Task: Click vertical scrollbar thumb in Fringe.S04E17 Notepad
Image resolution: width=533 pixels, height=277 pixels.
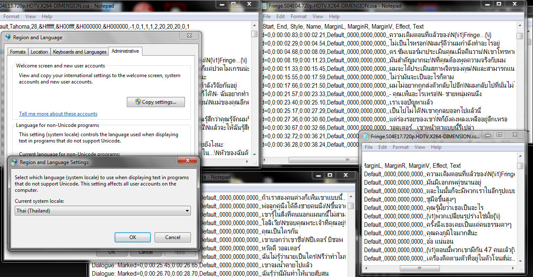Action: [x=520, y=166]
